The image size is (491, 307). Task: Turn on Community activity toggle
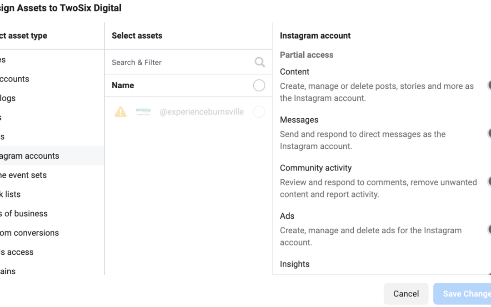click(488, 181)
